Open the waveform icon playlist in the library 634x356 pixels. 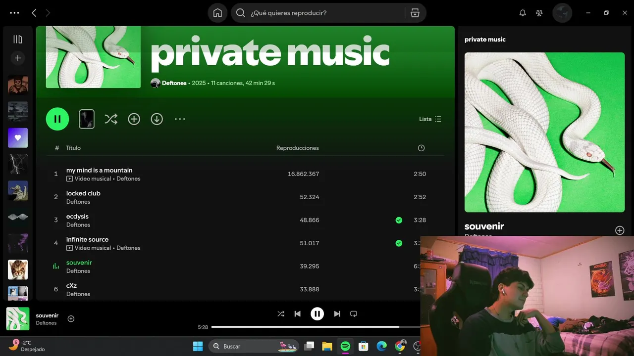coord(18,217)
